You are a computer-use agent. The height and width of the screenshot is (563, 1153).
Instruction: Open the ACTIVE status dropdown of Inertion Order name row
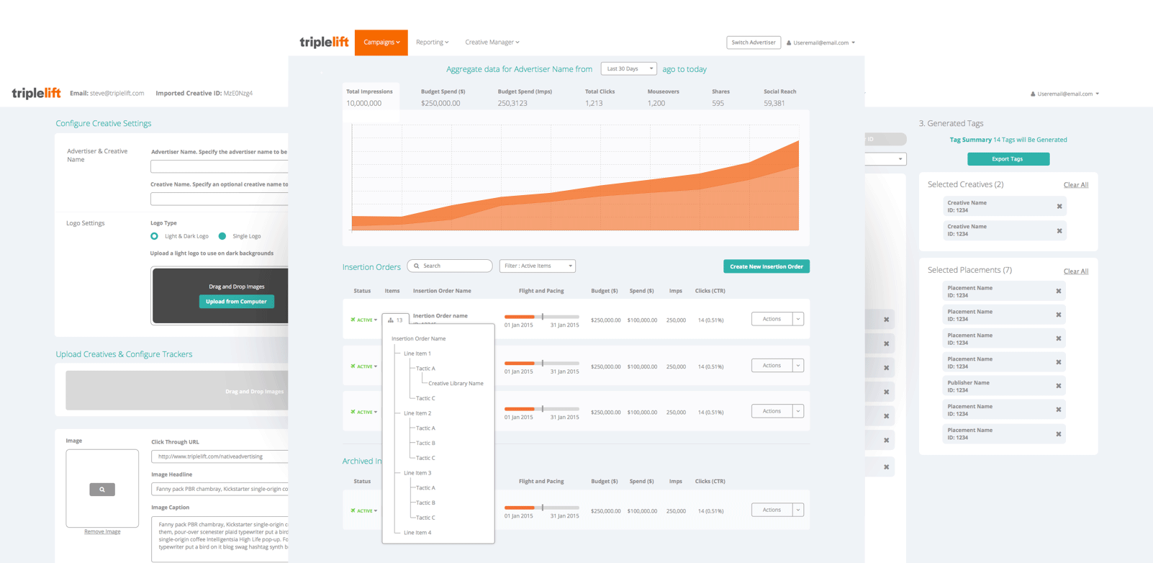tap(364, 320)
